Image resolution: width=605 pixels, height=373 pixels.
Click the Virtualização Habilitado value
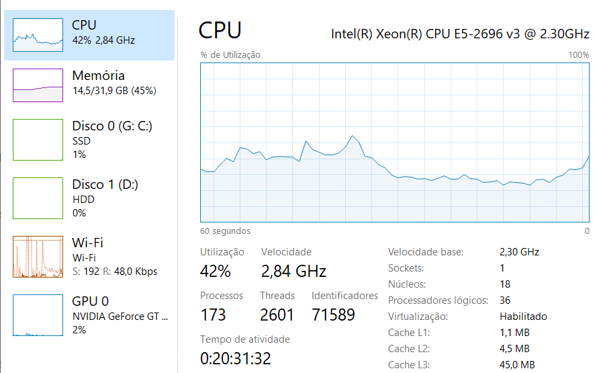[523, 316]
